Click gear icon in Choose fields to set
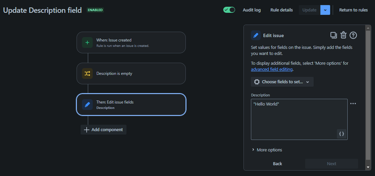This screenshot has height=176, width=375. [x=257, y=82]
